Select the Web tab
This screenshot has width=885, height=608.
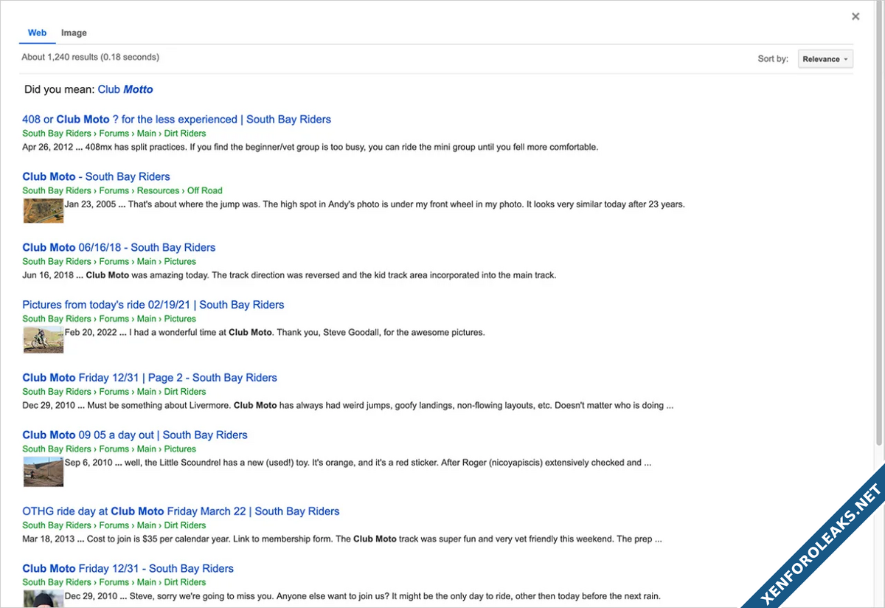click(37, 33)
